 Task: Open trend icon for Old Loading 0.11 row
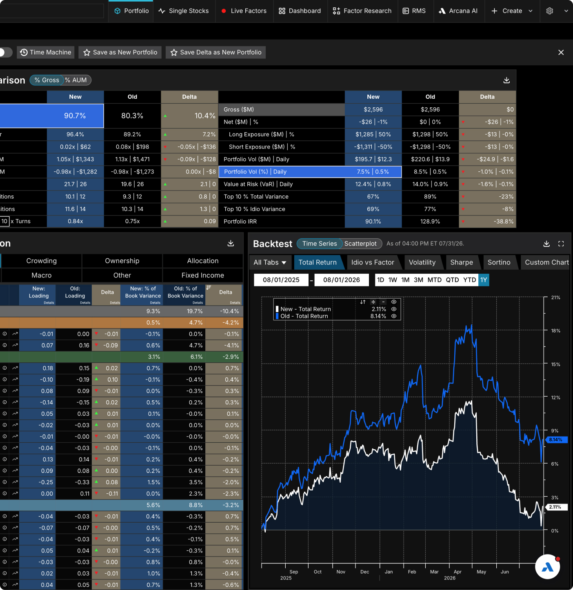15,494
